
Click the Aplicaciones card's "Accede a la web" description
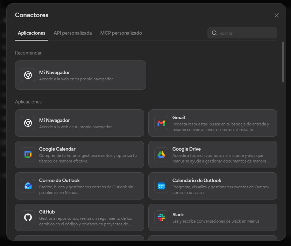tap(75, 127)
